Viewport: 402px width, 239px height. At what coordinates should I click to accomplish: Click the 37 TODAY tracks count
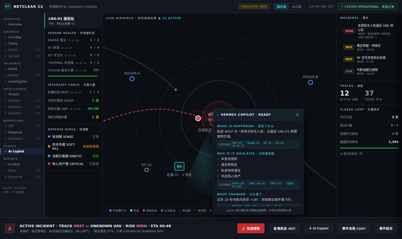tap(373, 95)
